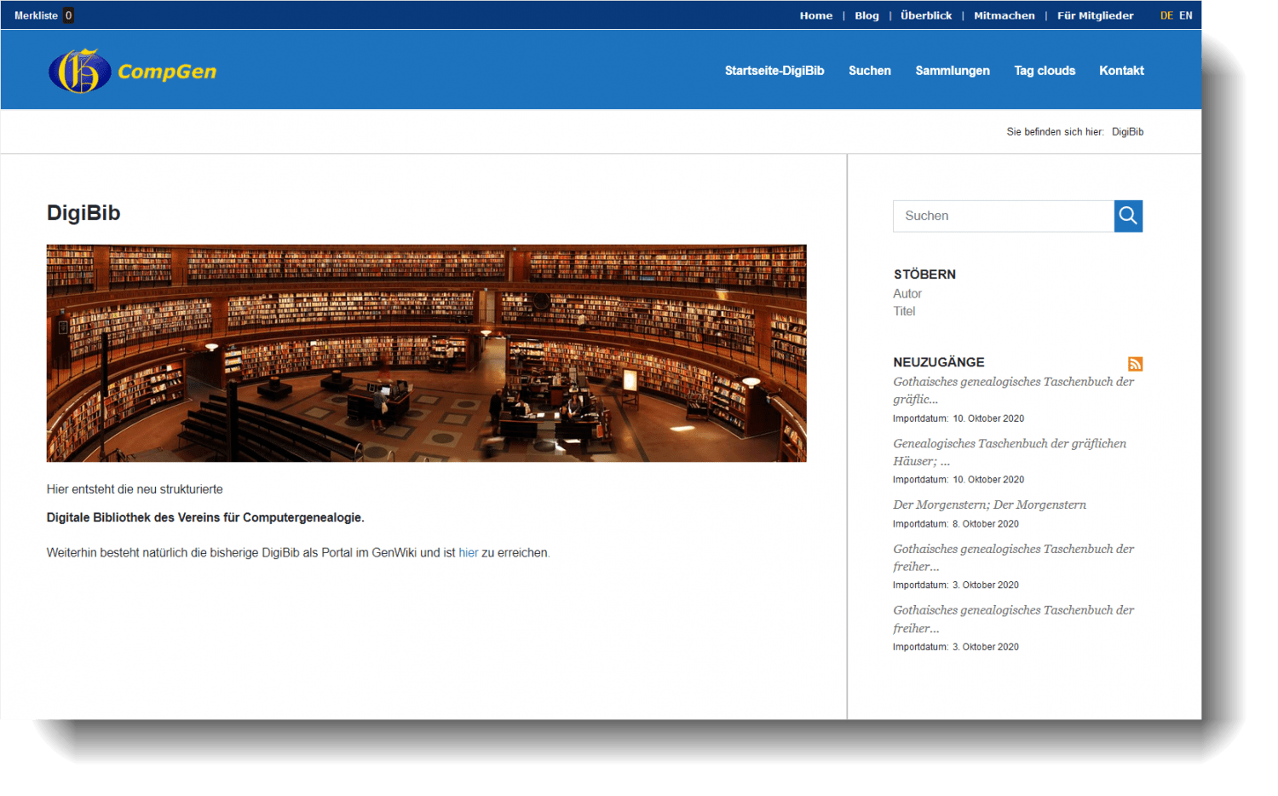
Task: Open the Startseite-DigiBib menu item
Action: coord(774,71)
